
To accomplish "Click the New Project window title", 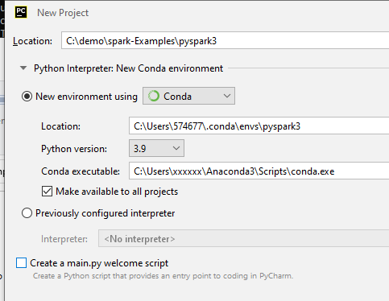I will point(63,13).
